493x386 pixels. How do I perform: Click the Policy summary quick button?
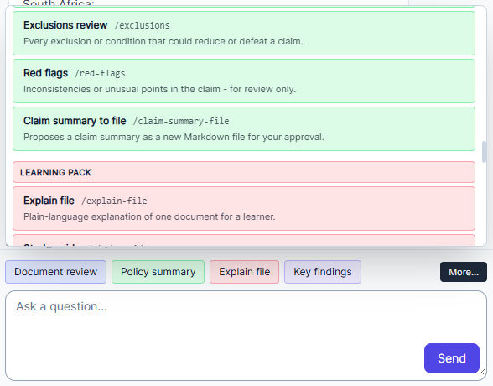[x=158, y=272]
